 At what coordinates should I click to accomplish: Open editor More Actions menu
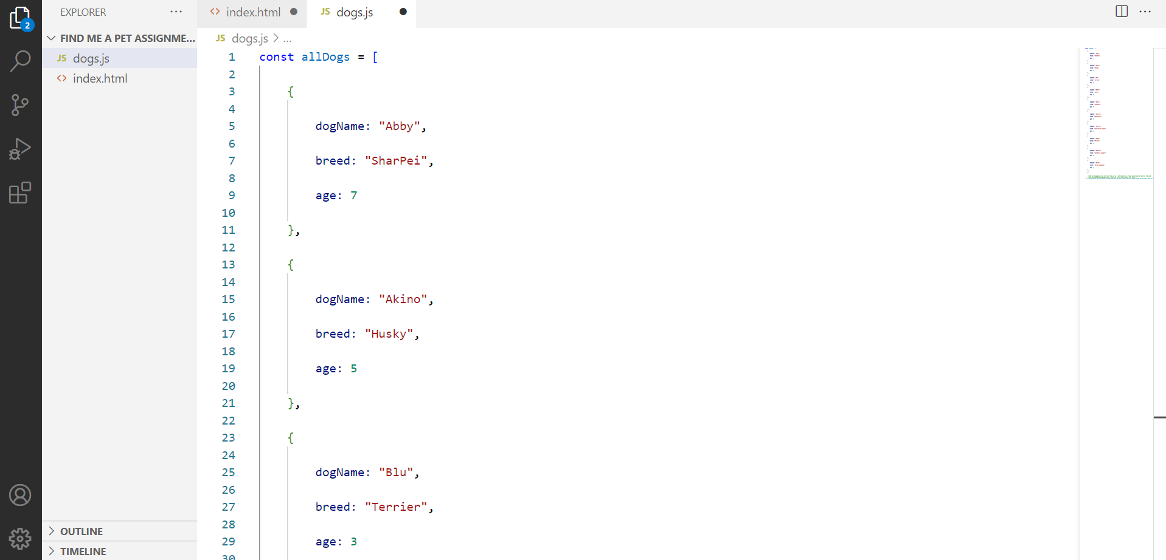point(1145,12)
